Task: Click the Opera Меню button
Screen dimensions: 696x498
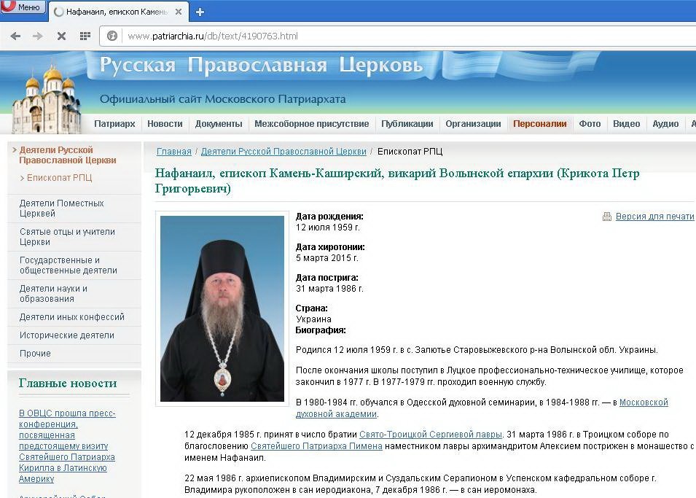Action: point(23,8)
